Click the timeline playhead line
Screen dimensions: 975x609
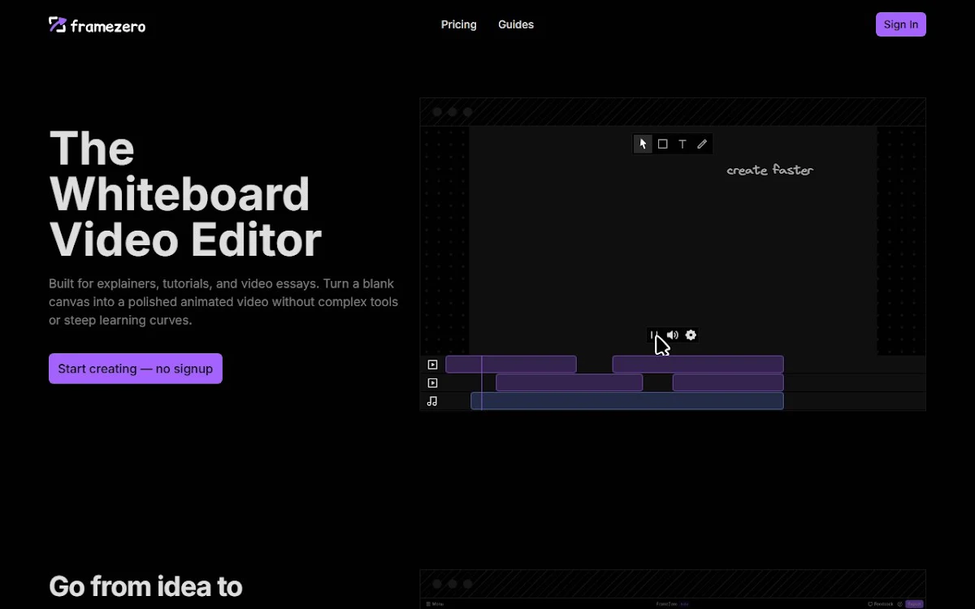click(x=482, y=382)
